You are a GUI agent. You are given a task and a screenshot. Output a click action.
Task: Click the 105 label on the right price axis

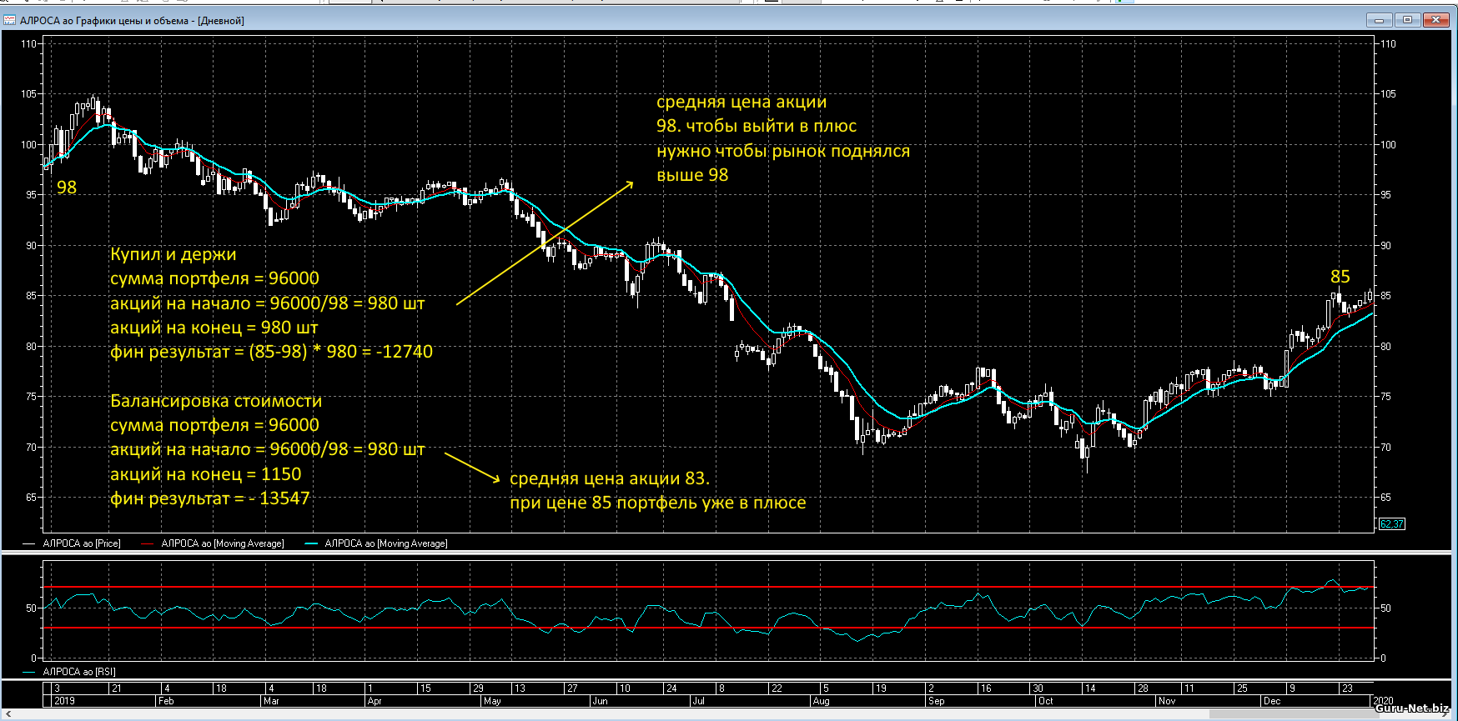[x=1388, y=94]
